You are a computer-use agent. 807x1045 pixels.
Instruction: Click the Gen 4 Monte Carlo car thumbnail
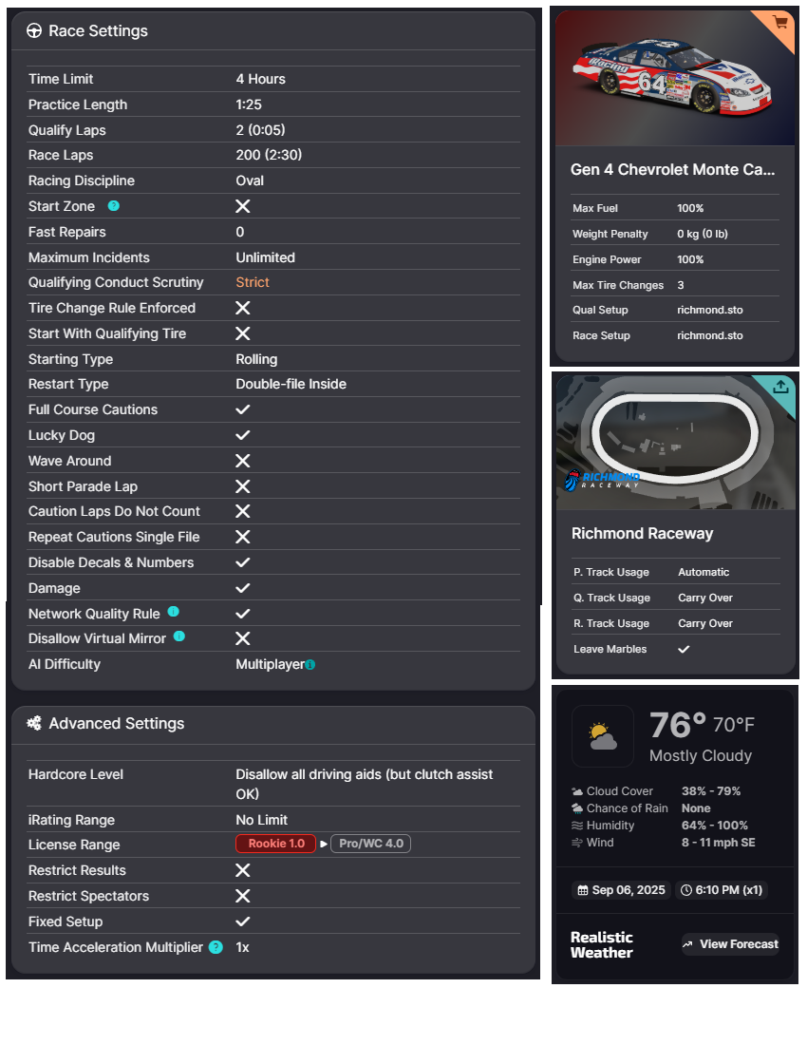pyautogui.click(x=674, y=79)
